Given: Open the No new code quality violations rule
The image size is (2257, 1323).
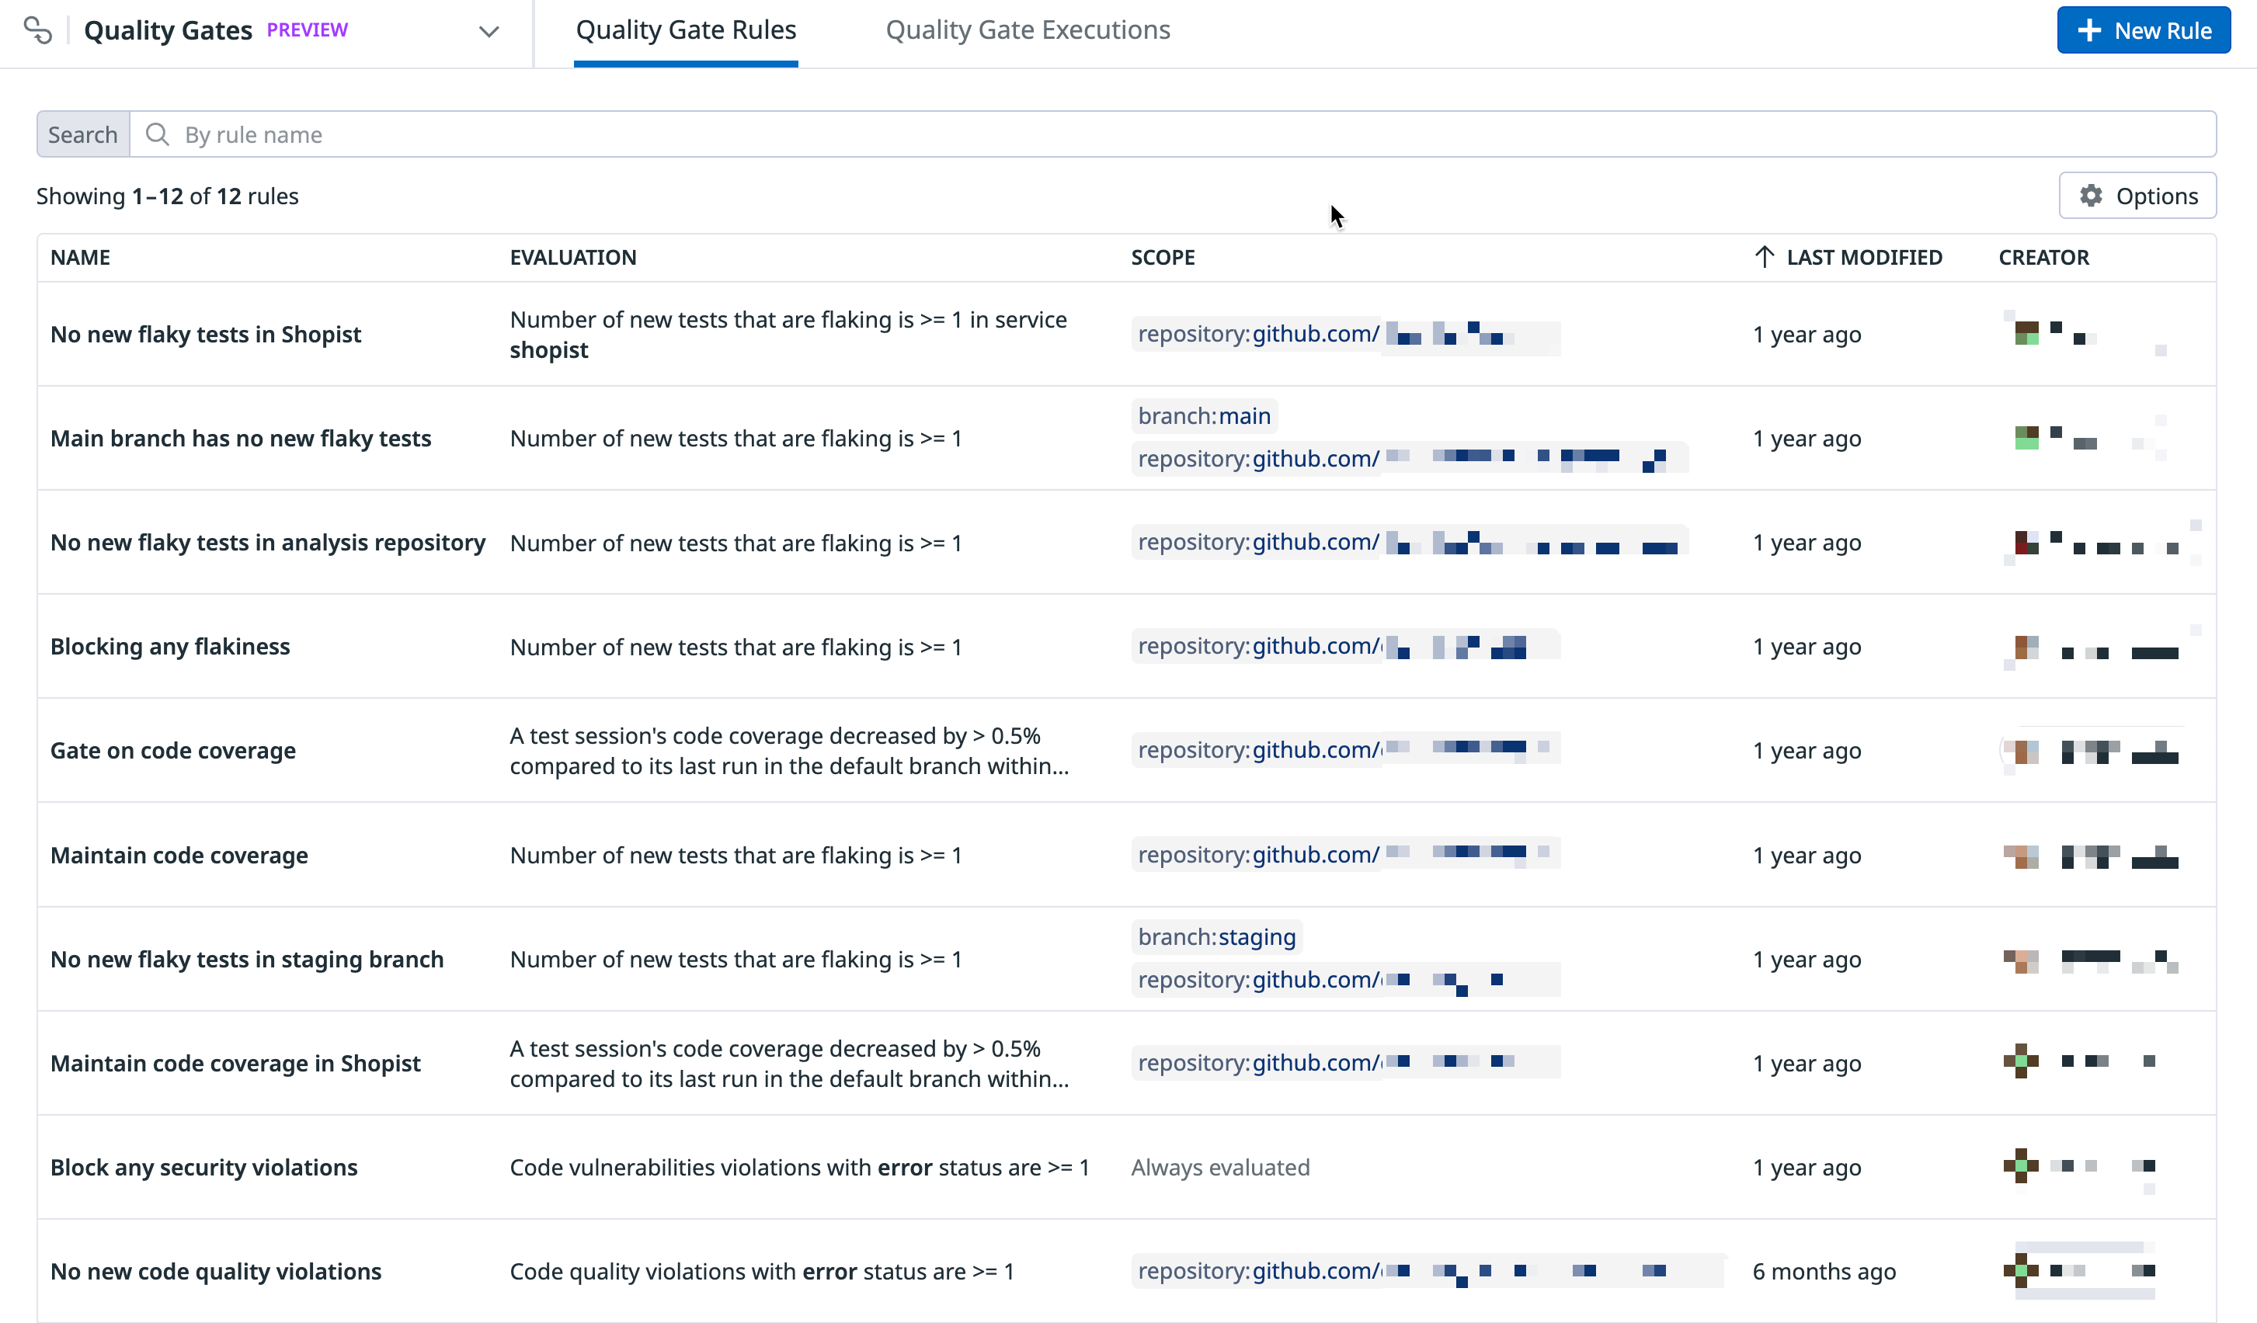Looking at the screenshot, I should (x=216, y=1271).
